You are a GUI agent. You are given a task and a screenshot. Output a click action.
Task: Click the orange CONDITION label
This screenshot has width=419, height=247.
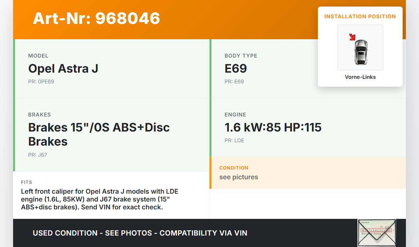(x=234, y=168)
